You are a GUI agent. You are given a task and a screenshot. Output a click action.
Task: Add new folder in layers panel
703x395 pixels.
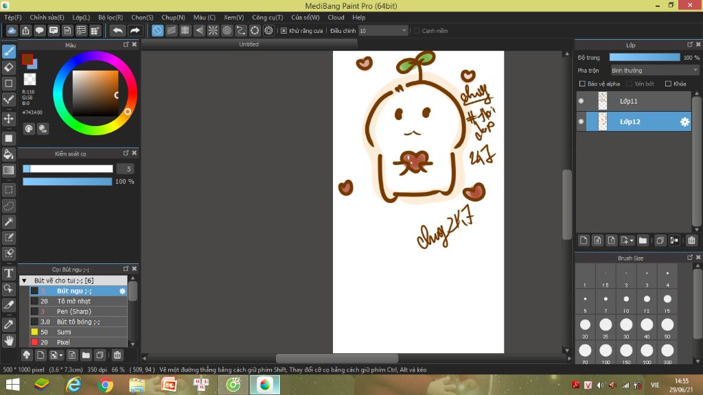point(643,241)
